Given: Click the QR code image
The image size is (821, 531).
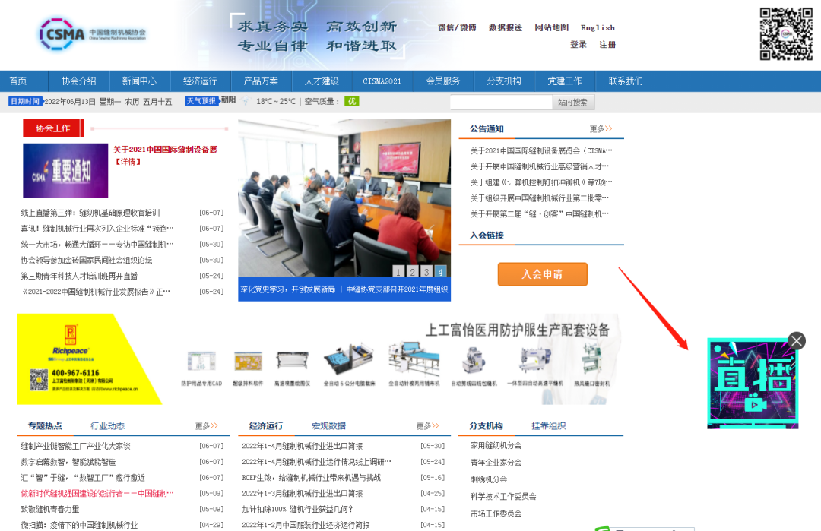Looking at the screenshot, I should (786, 34).
